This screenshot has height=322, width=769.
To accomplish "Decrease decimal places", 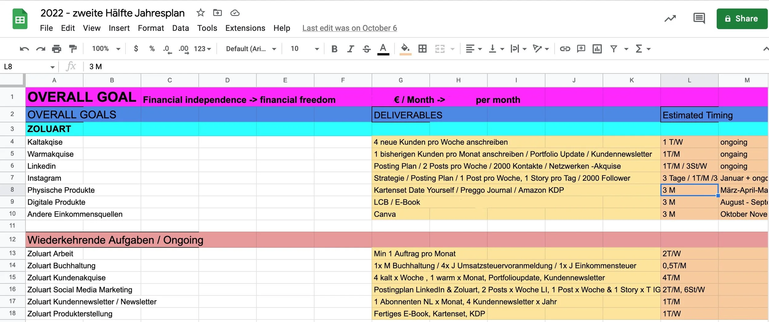I will (167, 49).
